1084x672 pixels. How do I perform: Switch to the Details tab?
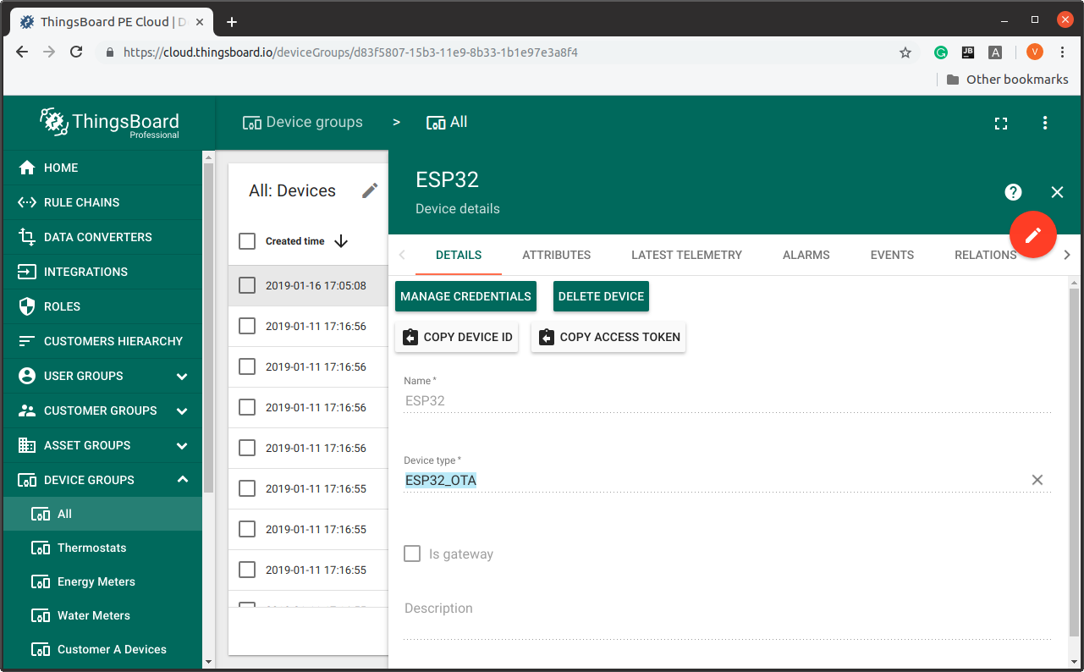tap(459, 255)
